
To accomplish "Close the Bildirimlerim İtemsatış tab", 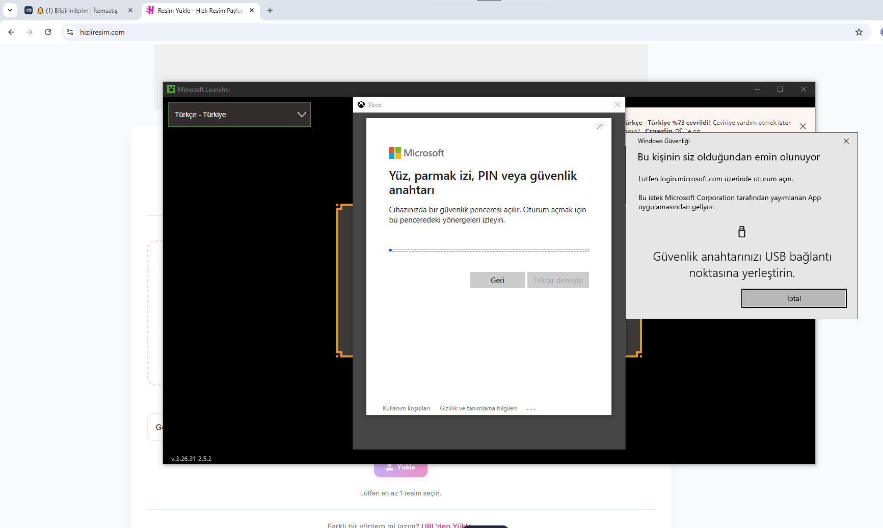I will pos(130,10).
